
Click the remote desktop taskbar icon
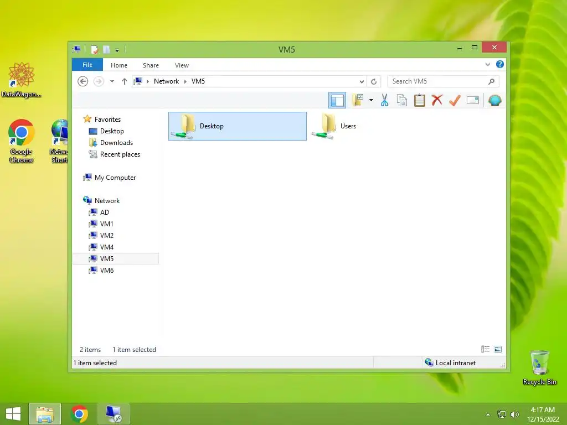coord(114,414)
